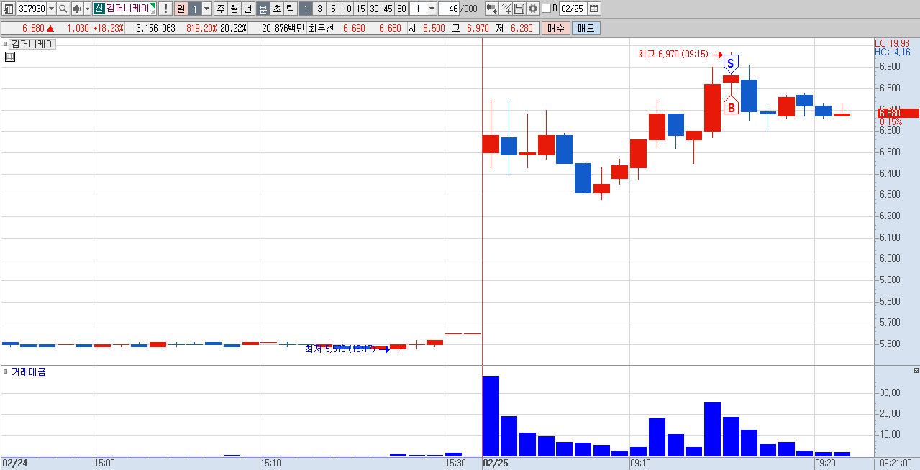
Task: Toggle the 거래대금 volume panel square marker
Action: tap(6, 372)
